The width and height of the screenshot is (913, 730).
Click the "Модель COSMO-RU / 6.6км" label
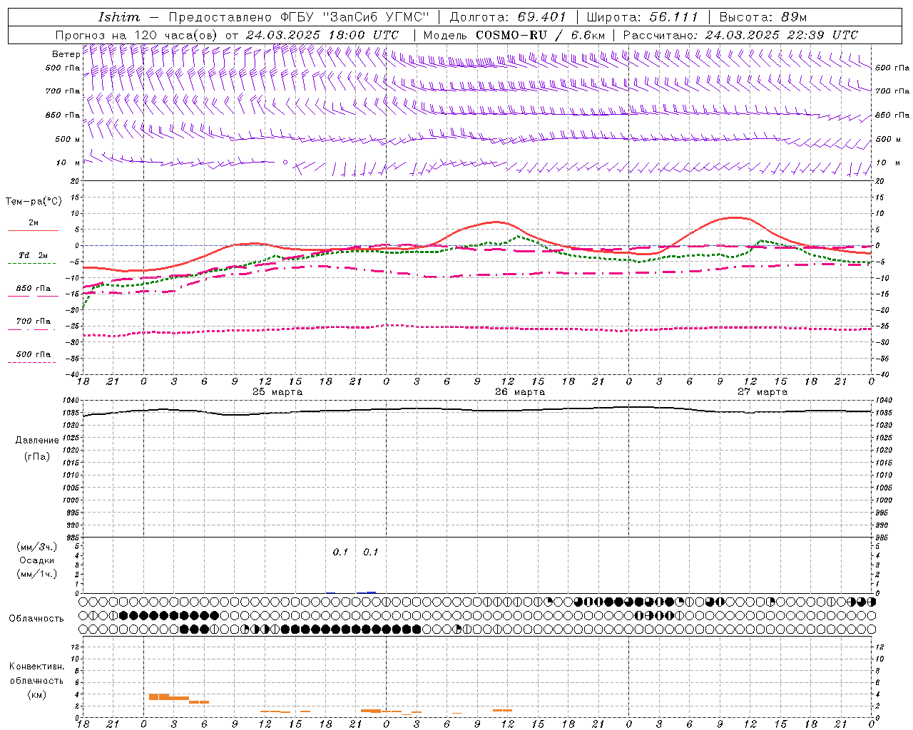(x=514, y=35)
